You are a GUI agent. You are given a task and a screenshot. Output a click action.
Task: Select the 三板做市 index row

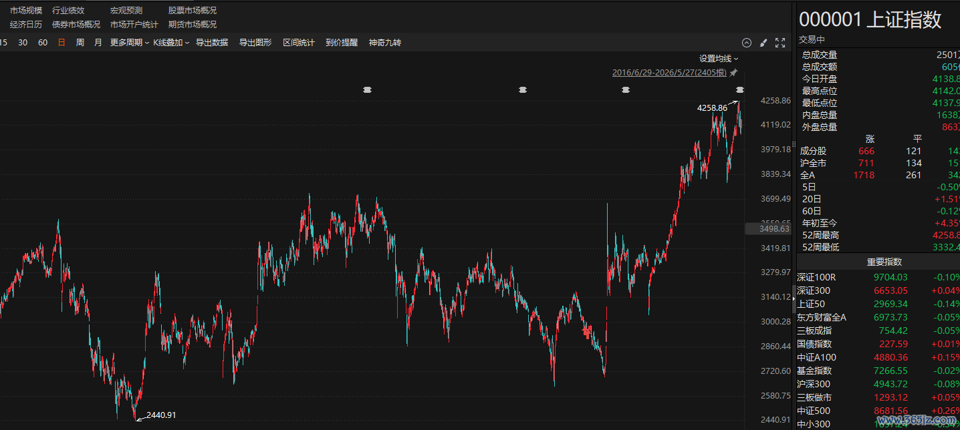click(x=878, y=397)
